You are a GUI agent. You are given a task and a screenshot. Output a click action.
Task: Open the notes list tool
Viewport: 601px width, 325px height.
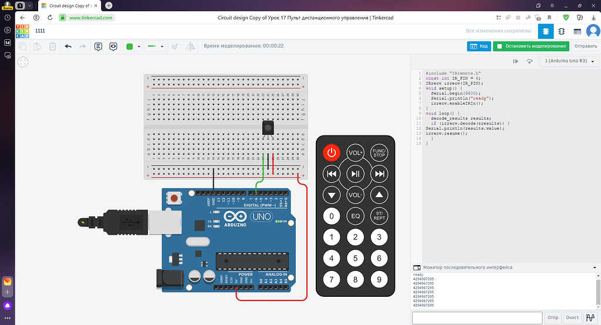98,46
